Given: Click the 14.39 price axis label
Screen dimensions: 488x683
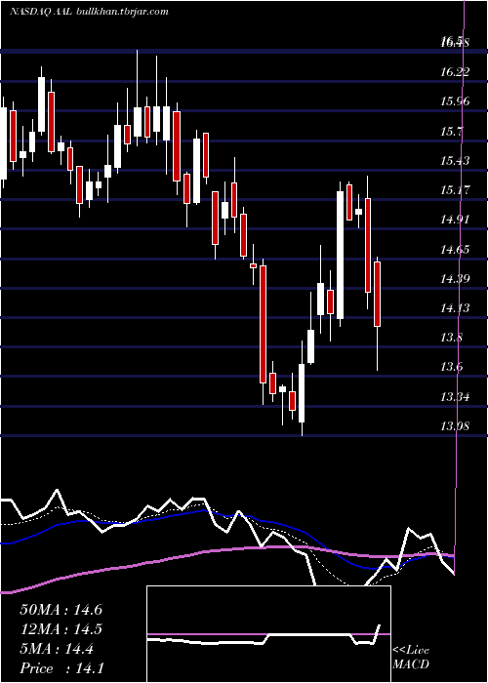Looking at the screenshot, I should (x=455, y=278).
